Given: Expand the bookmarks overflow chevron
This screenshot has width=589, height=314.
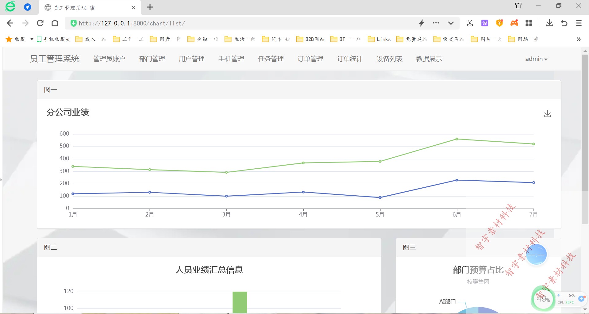Looking at the screenshot, I should pyautogui.click(x=579, y=39).
